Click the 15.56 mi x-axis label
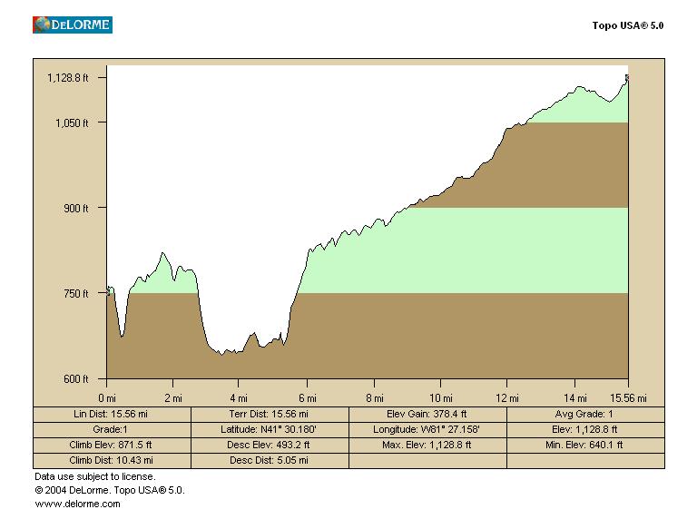Viewport: 697px width, 519px height. [628, 397]
